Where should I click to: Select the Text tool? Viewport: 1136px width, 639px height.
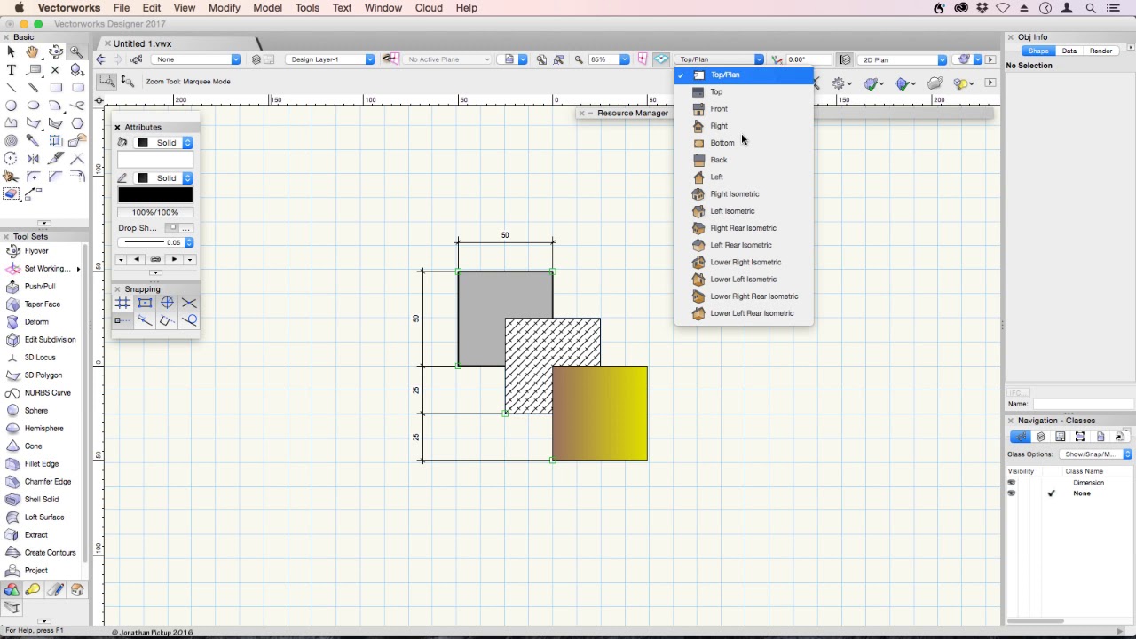pyautogui.click(x=11, y=69)
